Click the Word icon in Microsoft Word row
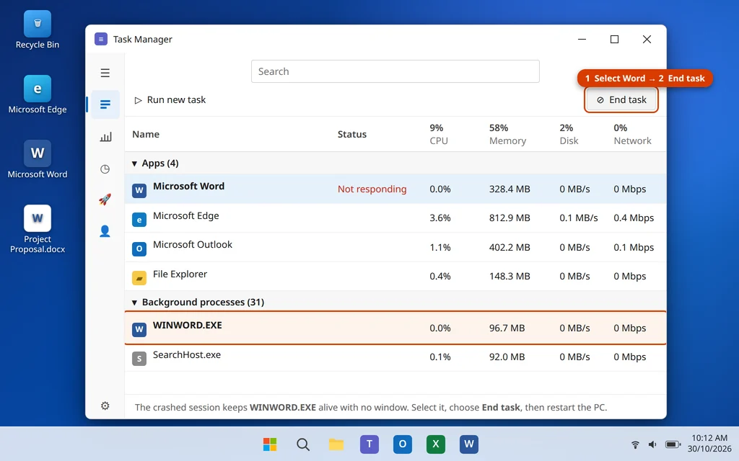This screenshot has width=739, height=461. [139, 190]
